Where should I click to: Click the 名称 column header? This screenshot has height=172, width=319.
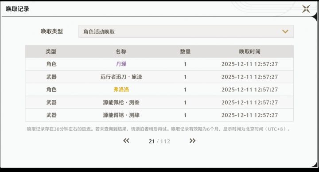tap(121, 51)
